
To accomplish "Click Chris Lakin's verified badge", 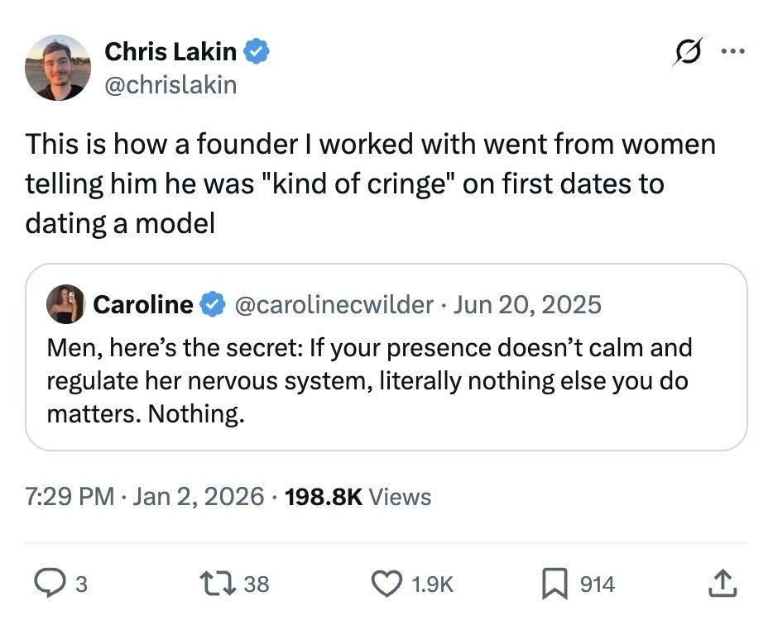I will pos(257,50).
